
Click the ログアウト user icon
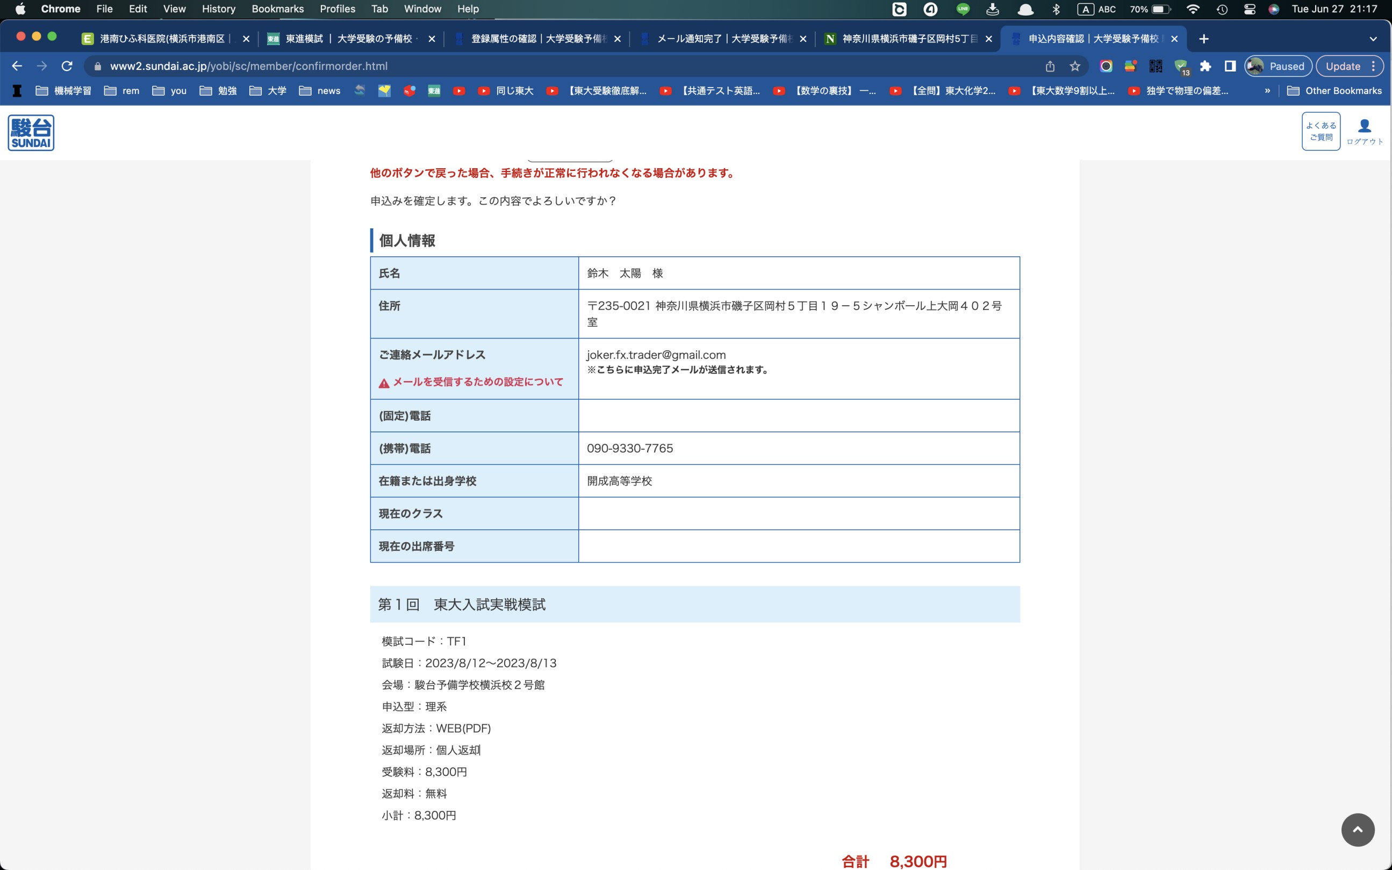tap(1365, 132)
